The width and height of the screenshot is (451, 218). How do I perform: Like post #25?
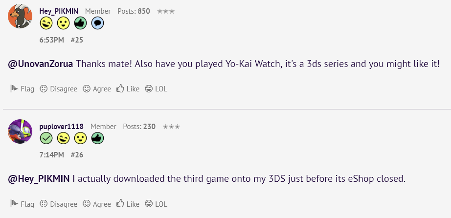128,89
